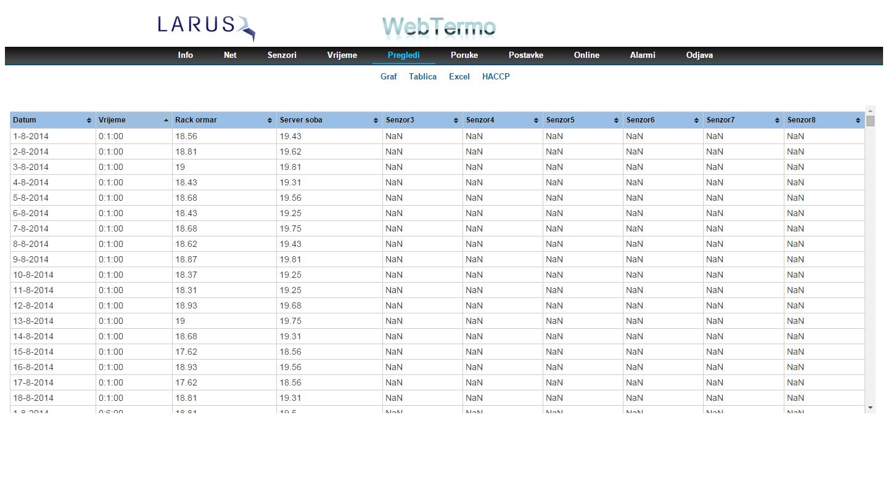
Task: Click the sort icon on Senzor8 header
Action: [x=858, y=121]
